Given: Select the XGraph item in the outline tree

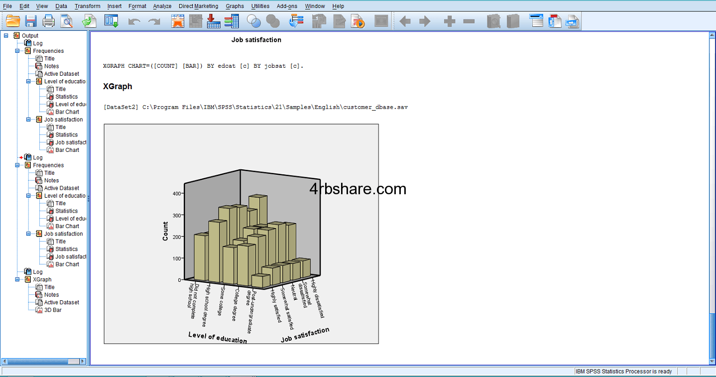Looking at the screenshot, I should point(42,279).
